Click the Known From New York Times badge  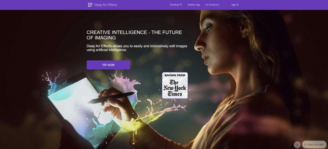coord(175,85)
